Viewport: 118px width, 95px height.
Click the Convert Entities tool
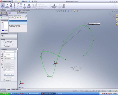(29, 6)
